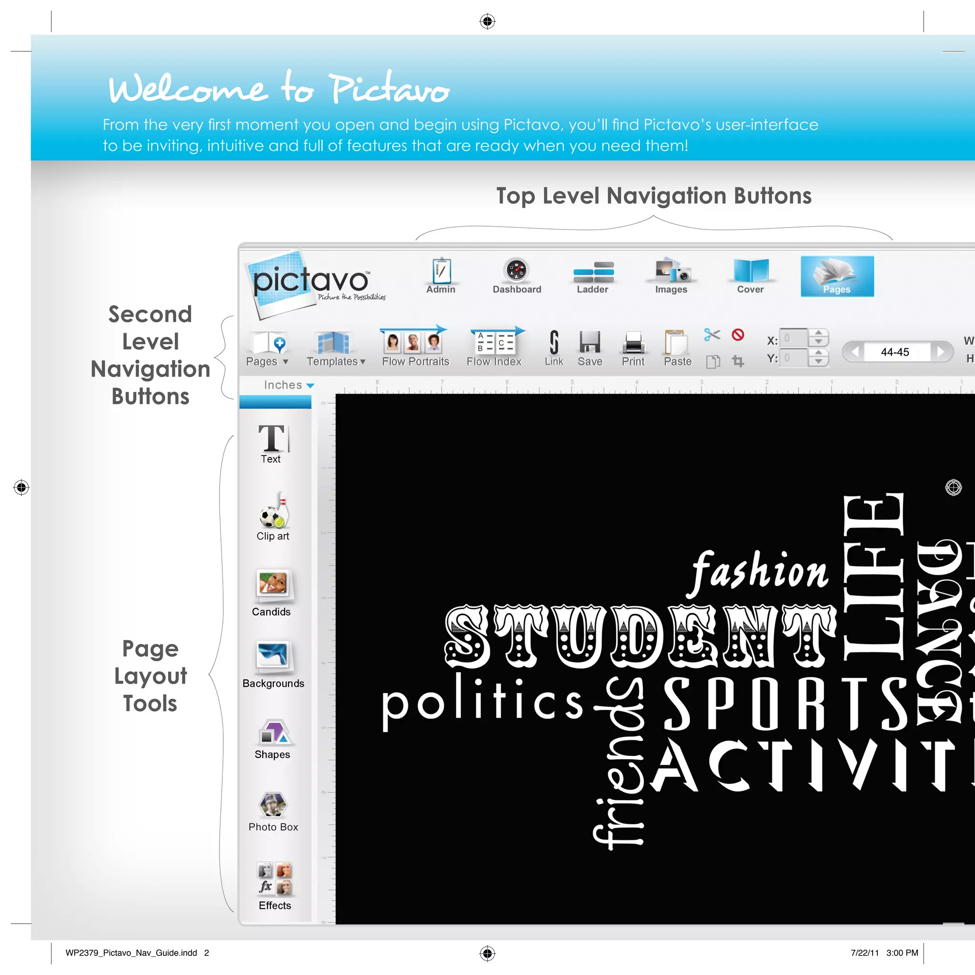This screenshot has height=975, width=975.
Task: Select the Shapes tool
Action: pyautogui.click(x=272, y=739)
